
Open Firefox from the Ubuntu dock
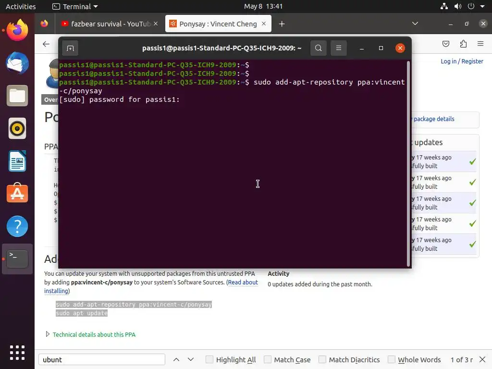[17, 30]
